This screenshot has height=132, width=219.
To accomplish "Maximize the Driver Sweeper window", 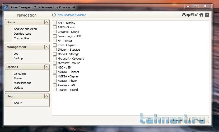I will tap(195, 6).
